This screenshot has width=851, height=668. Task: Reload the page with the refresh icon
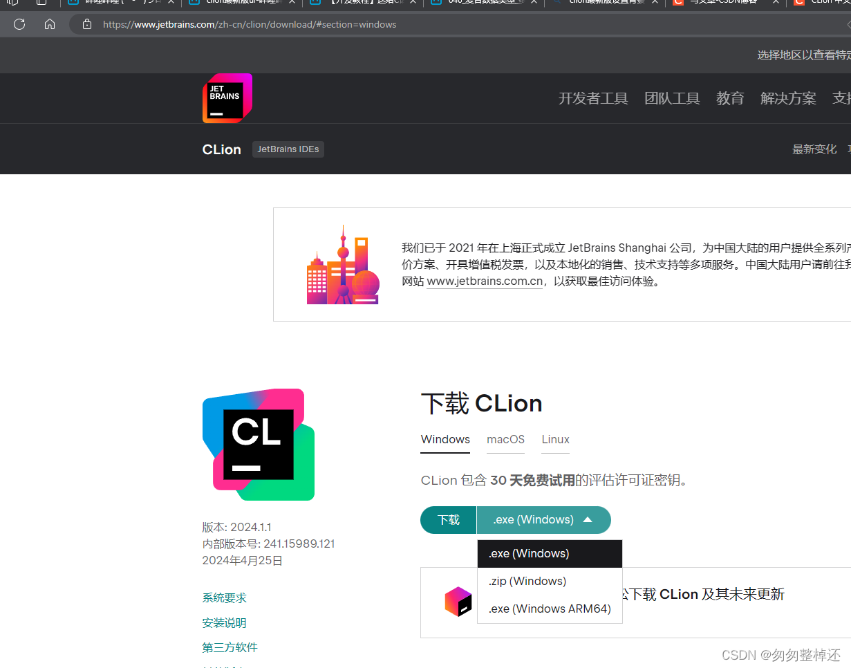[19, 24]
